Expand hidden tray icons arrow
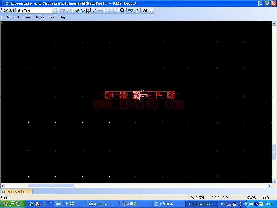 click(x=246, y=204)
